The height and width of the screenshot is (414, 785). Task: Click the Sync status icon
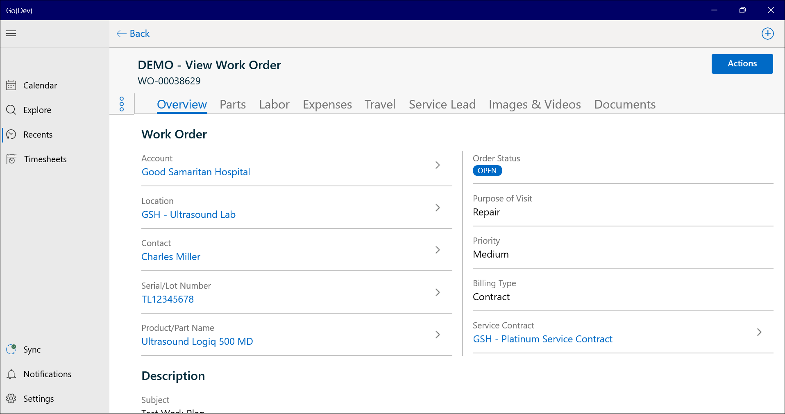click(11, 349)
